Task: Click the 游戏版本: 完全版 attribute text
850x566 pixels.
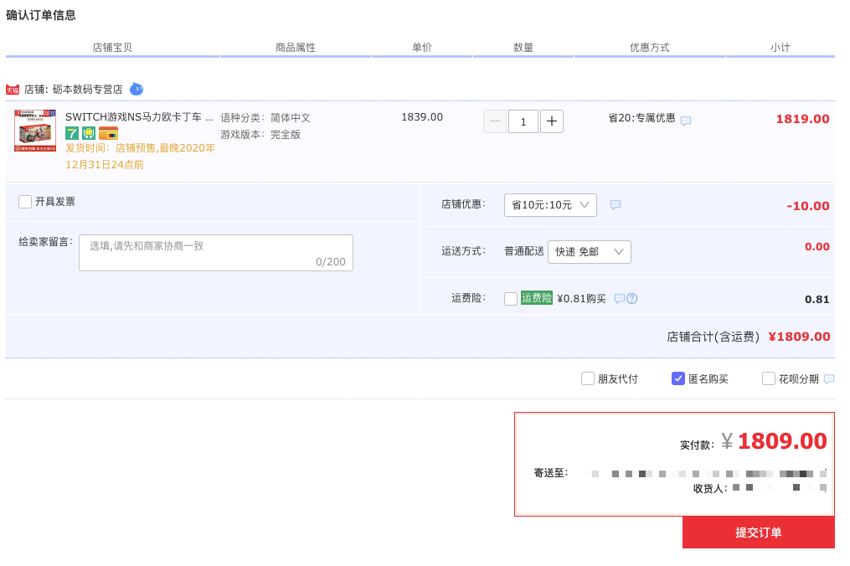Action: pos(260,135)
